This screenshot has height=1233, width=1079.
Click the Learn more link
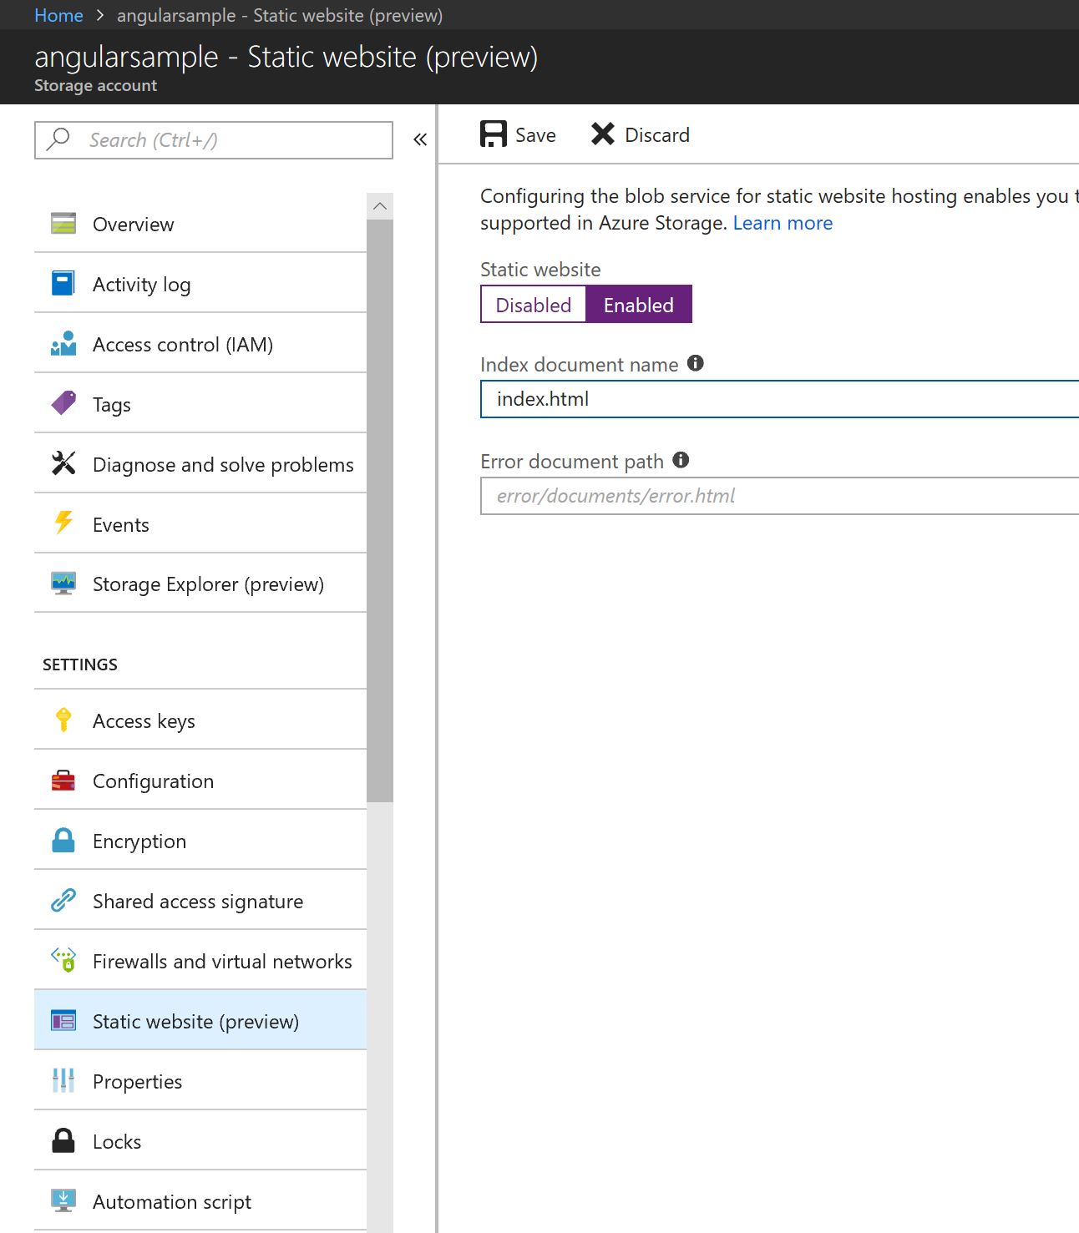[x=783, y=223]
